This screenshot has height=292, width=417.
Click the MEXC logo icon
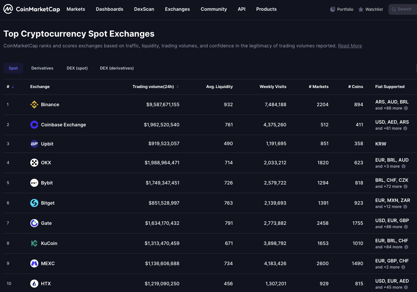[34, 263]
